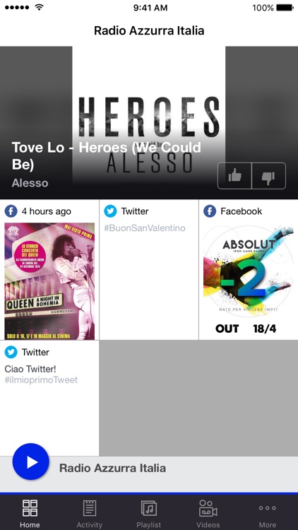Tap Facebook icon above Absolut post
This screenshot has width=298, height=530.
210,211
